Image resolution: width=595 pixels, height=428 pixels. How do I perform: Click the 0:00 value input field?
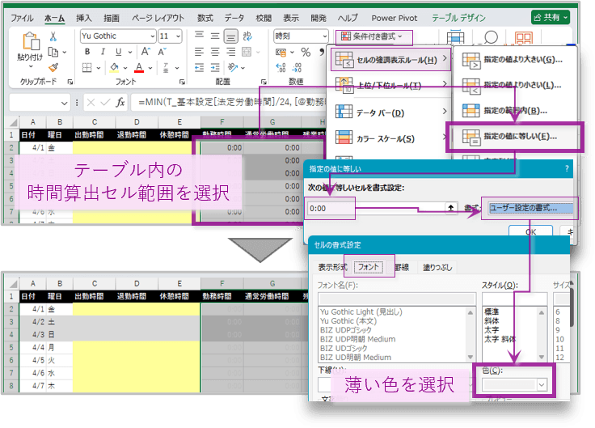[376, 208]
